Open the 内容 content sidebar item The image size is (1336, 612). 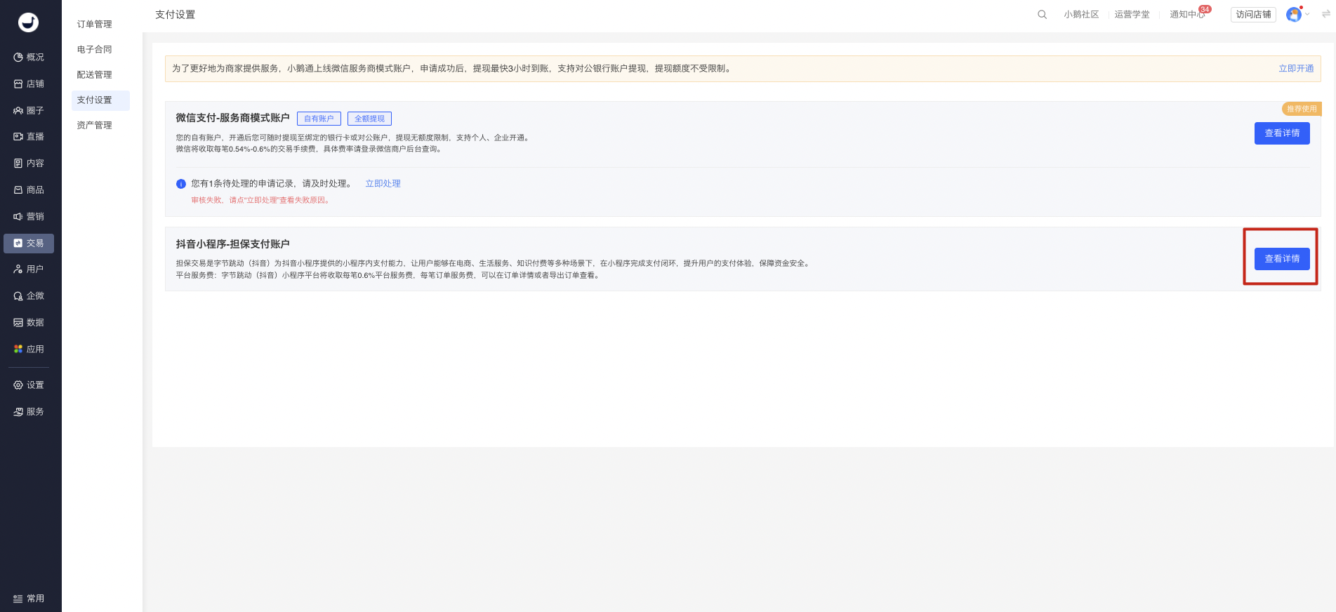(x=29, y=164)
